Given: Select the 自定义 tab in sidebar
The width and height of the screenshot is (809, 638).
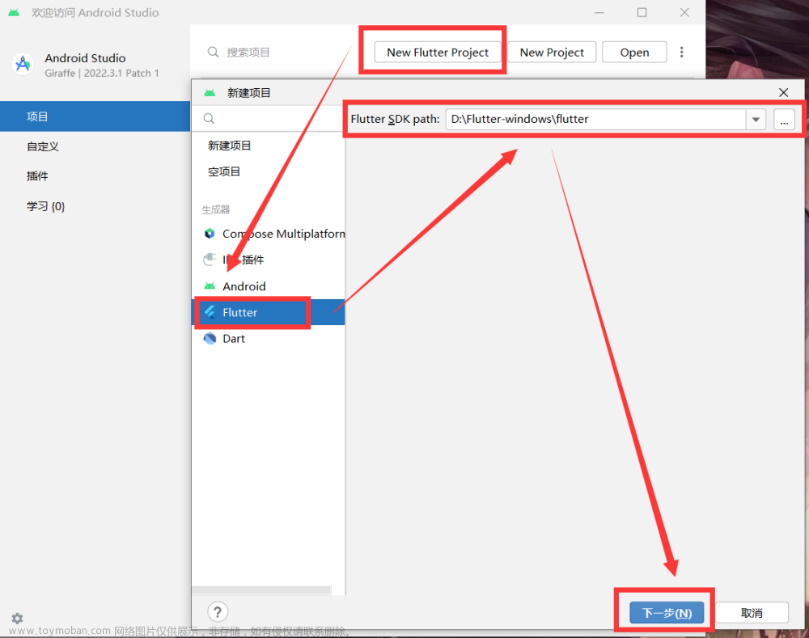Looking at the screenshot, I should (x=95, y=146).
